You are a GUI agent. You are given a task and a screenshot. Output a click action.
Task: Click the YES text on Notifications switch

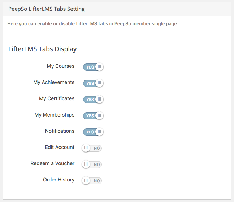[x=90, y=132]
